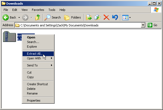
Task: Click the Move To folder icon
Action: [x=89, y=17]
